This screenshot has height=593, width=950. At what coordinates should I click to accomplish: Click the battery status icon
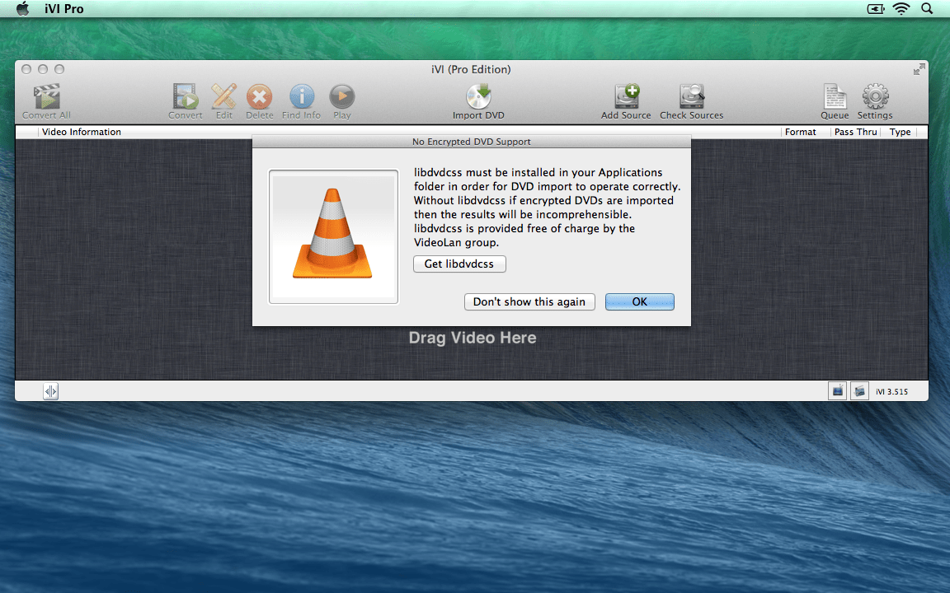876,8
